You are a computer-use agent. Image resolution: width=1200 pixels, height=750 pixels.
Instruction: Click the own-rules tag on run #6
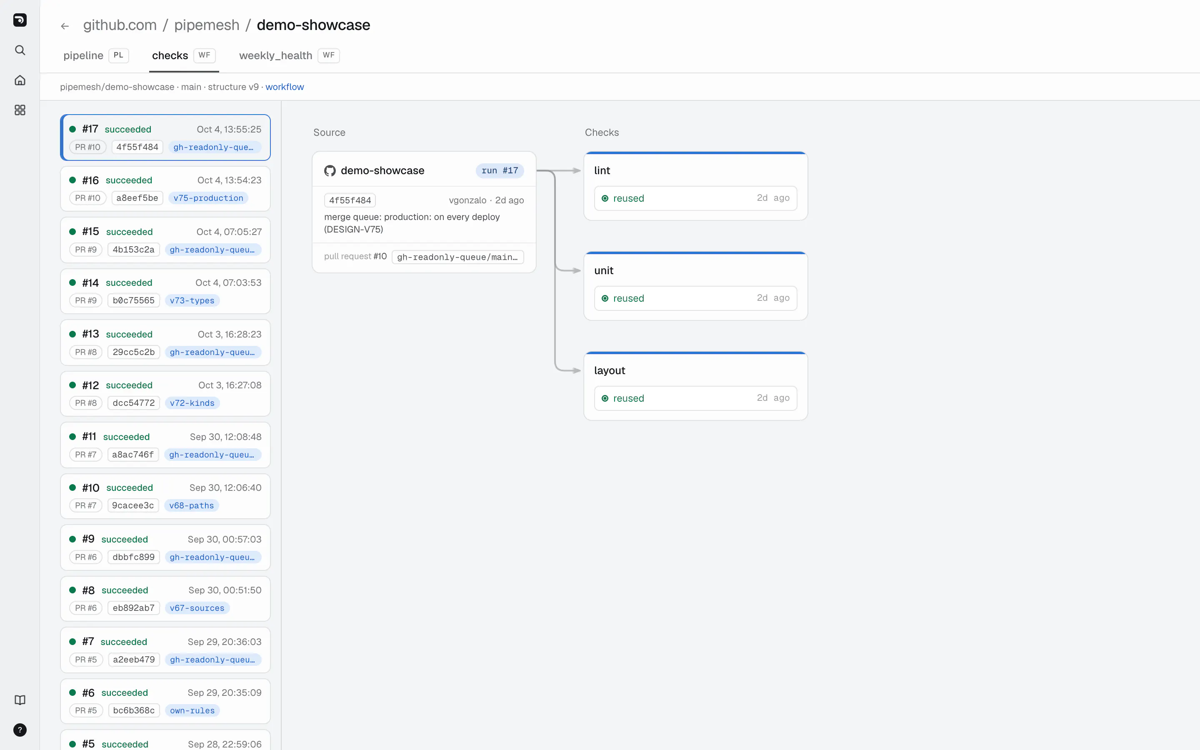[x=192, y=710]
